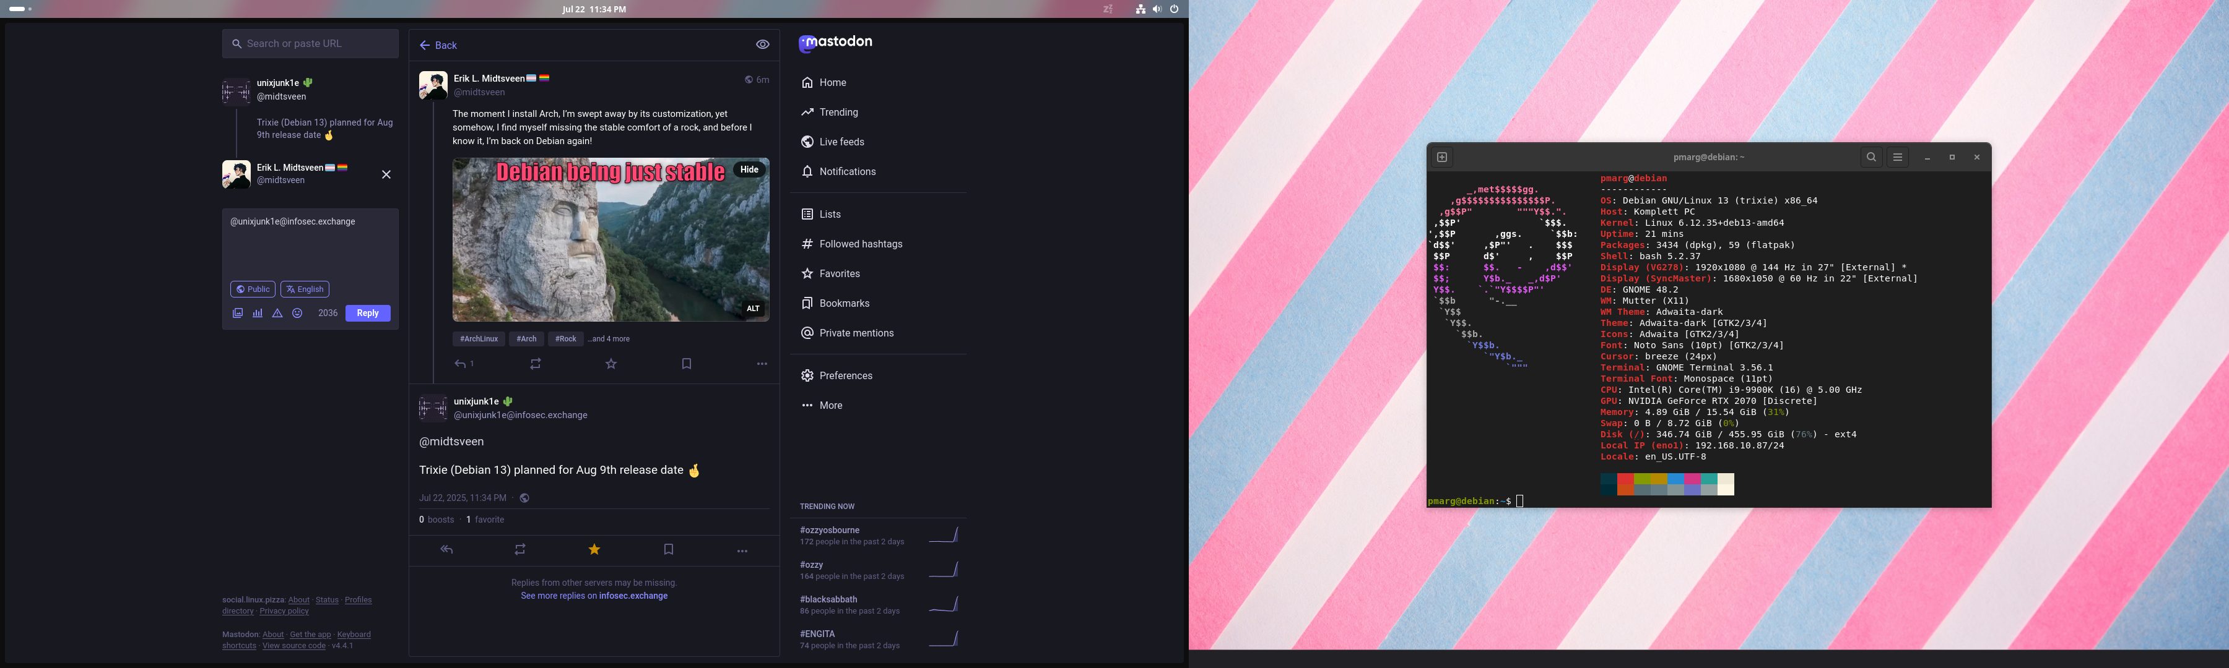Open more options on unixjunk1e's post
2229x668 pixels.
tap(742, 550)
